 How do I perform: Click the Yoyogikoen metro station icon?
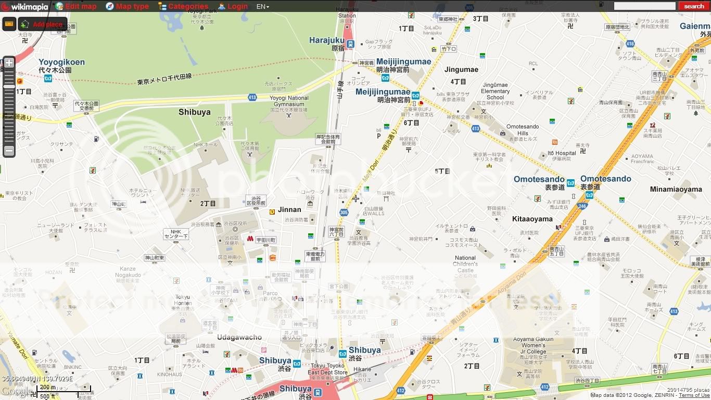click(48, 79)
